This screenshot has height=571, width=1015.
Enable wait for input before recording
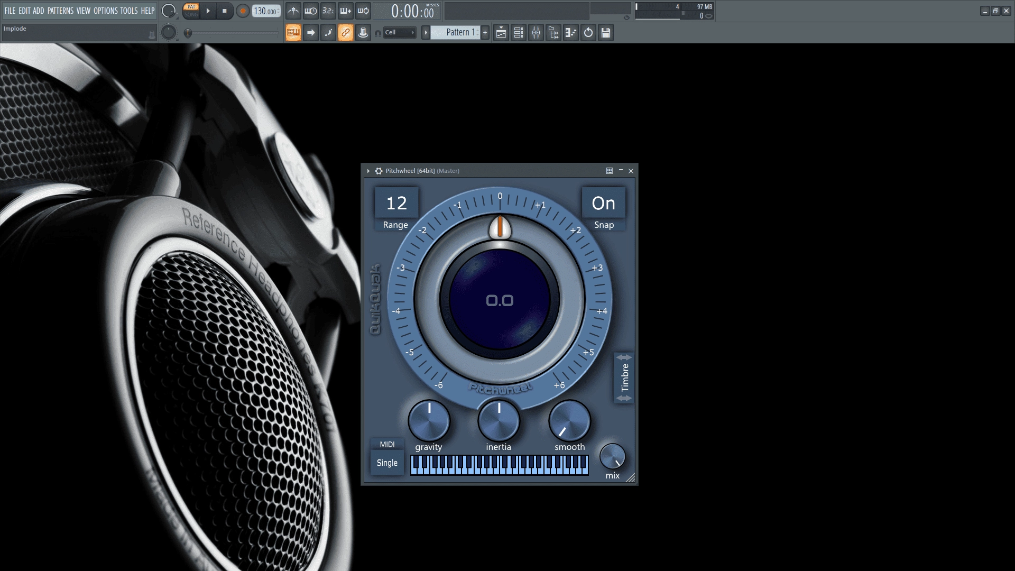(x=311, y=11)
